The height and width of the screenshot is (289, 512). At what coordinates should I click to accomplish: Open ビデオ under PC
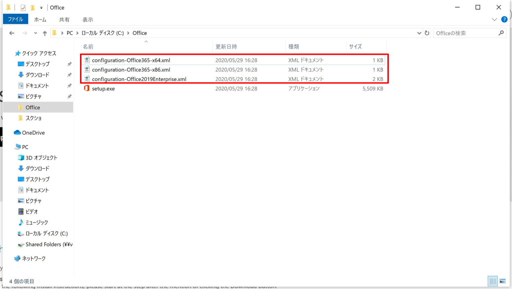(32, 211)
